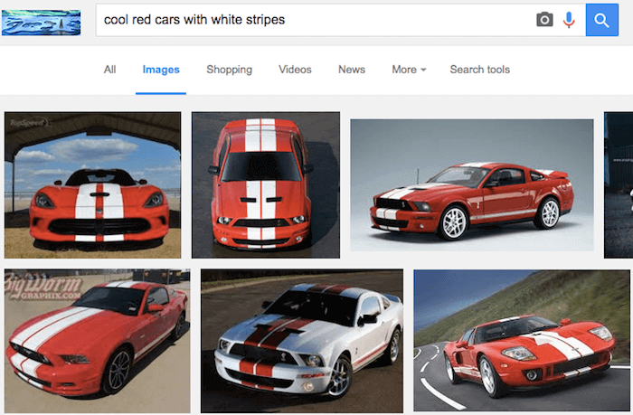Start voice search with microphone icon

pos(569,20)
